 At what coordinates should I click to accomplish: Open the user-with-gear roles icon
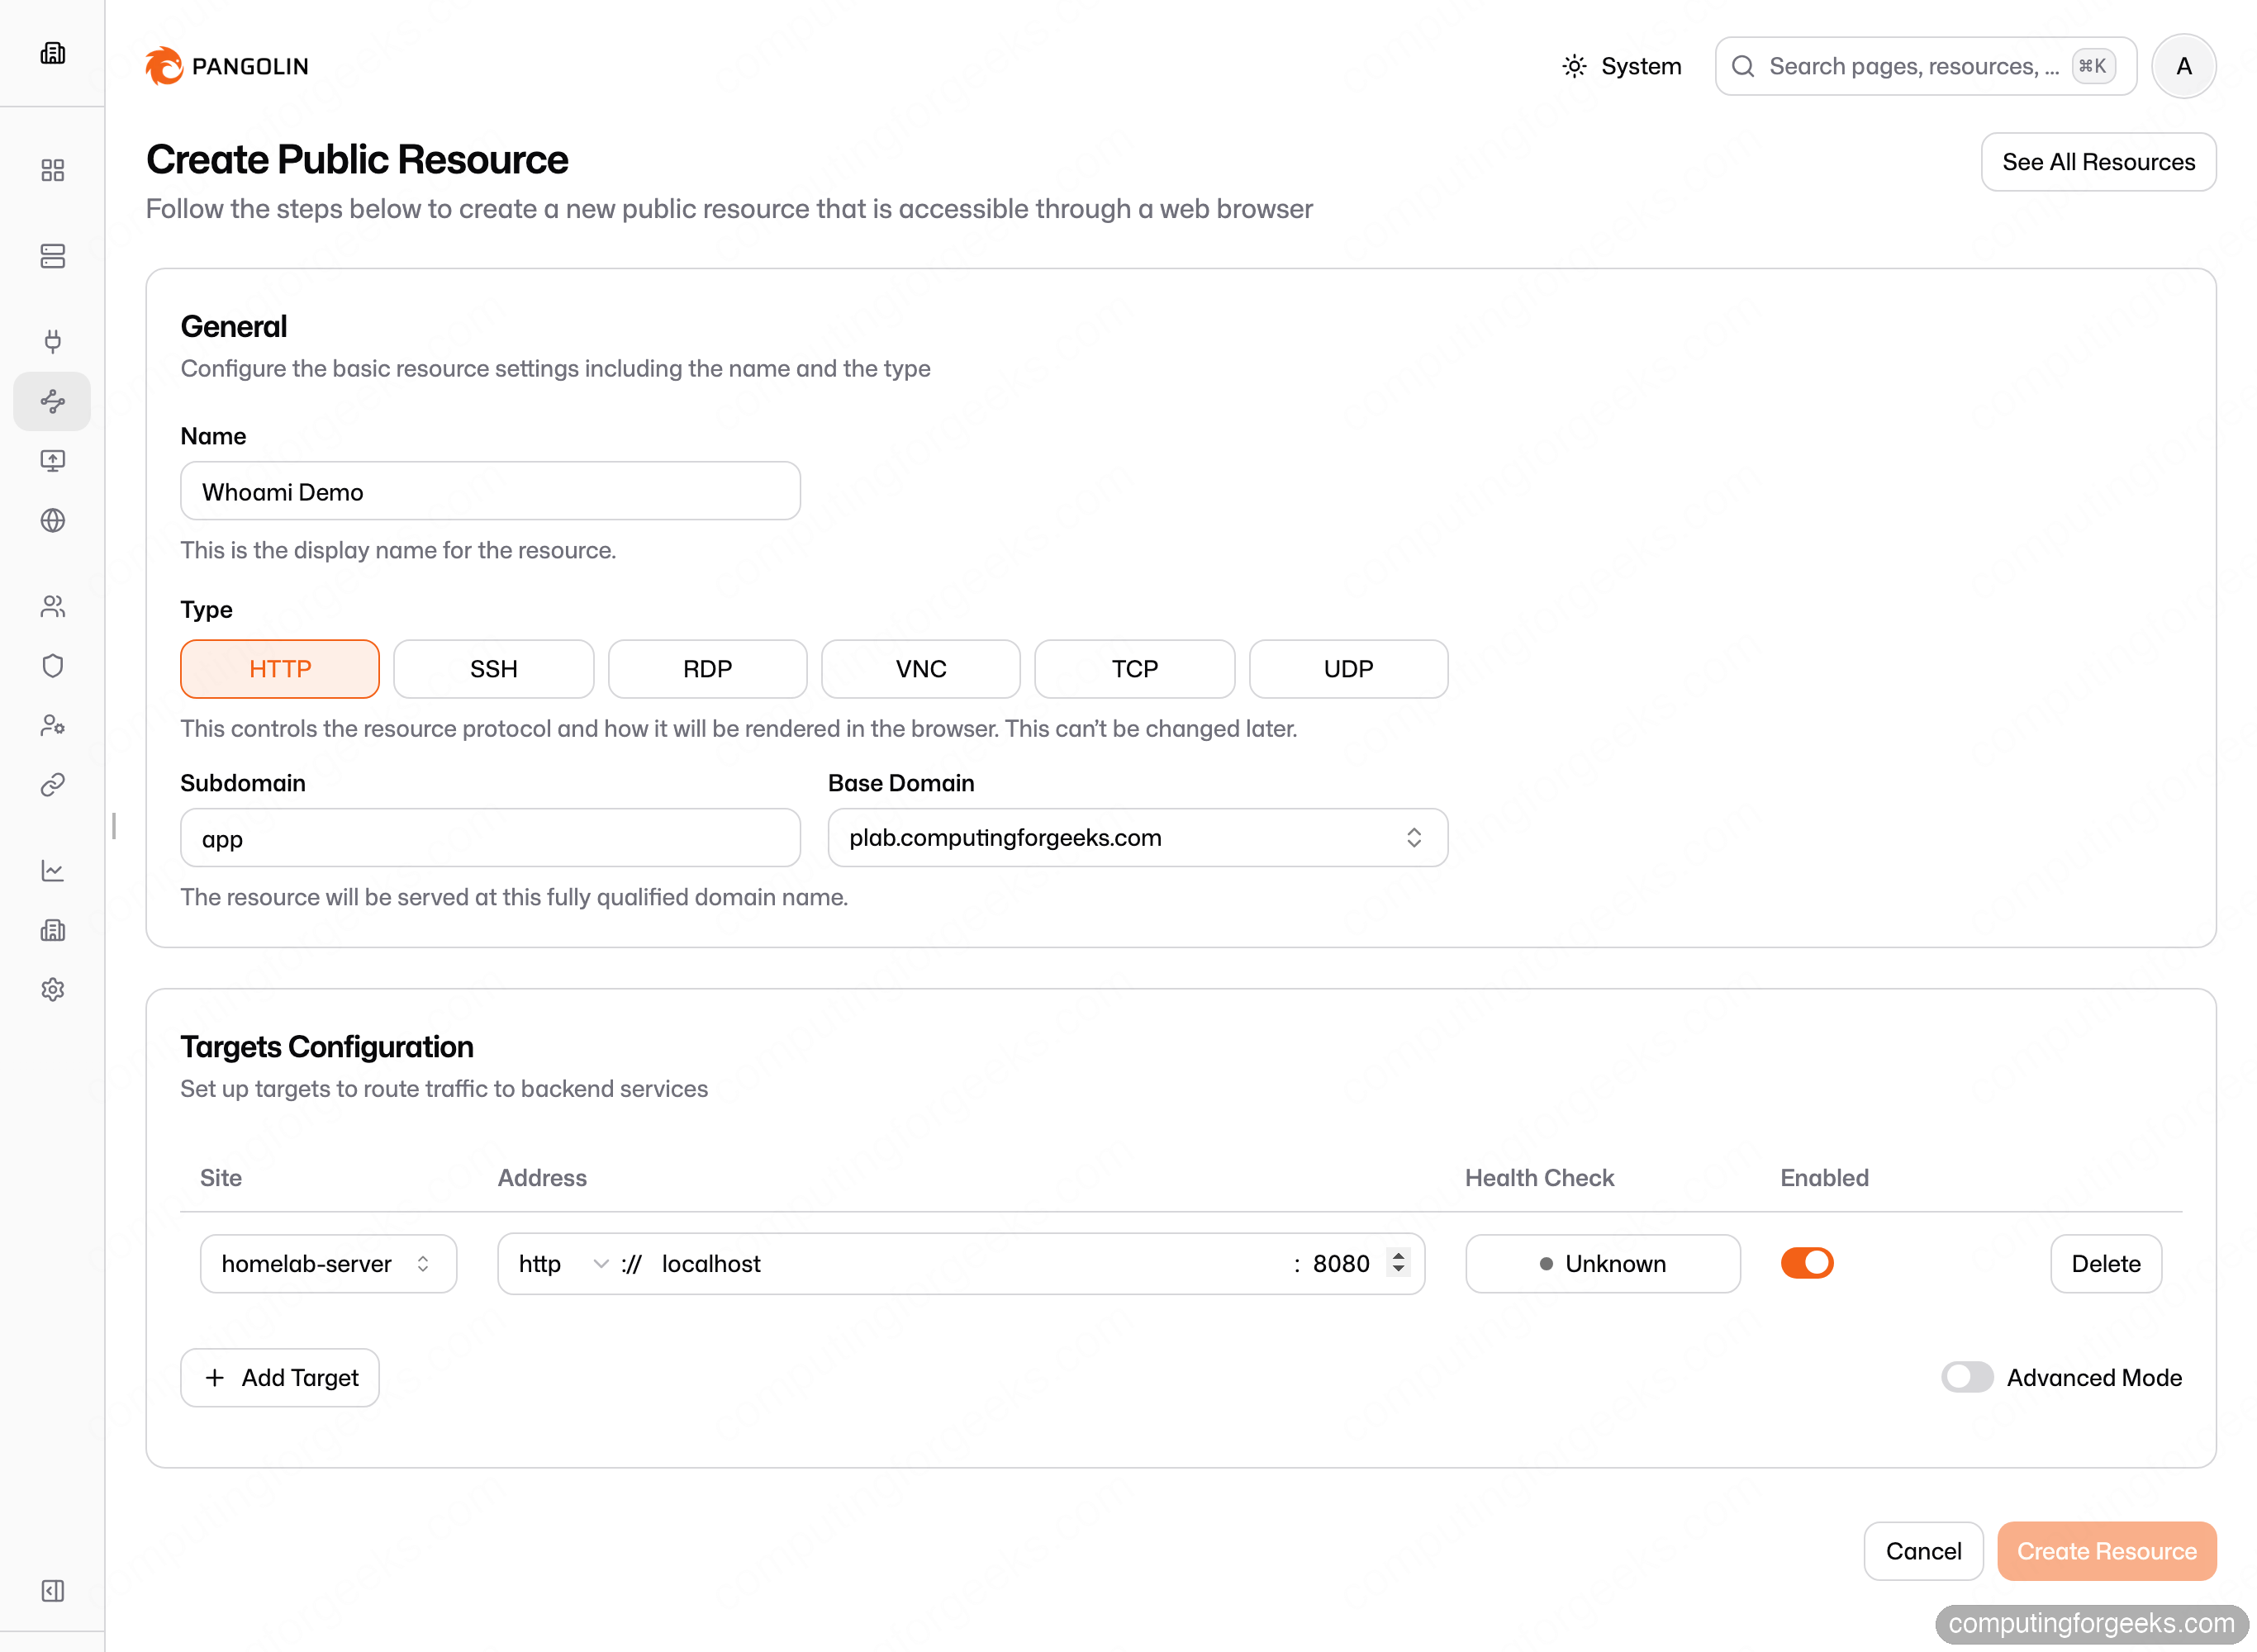[x=52, y=725]
